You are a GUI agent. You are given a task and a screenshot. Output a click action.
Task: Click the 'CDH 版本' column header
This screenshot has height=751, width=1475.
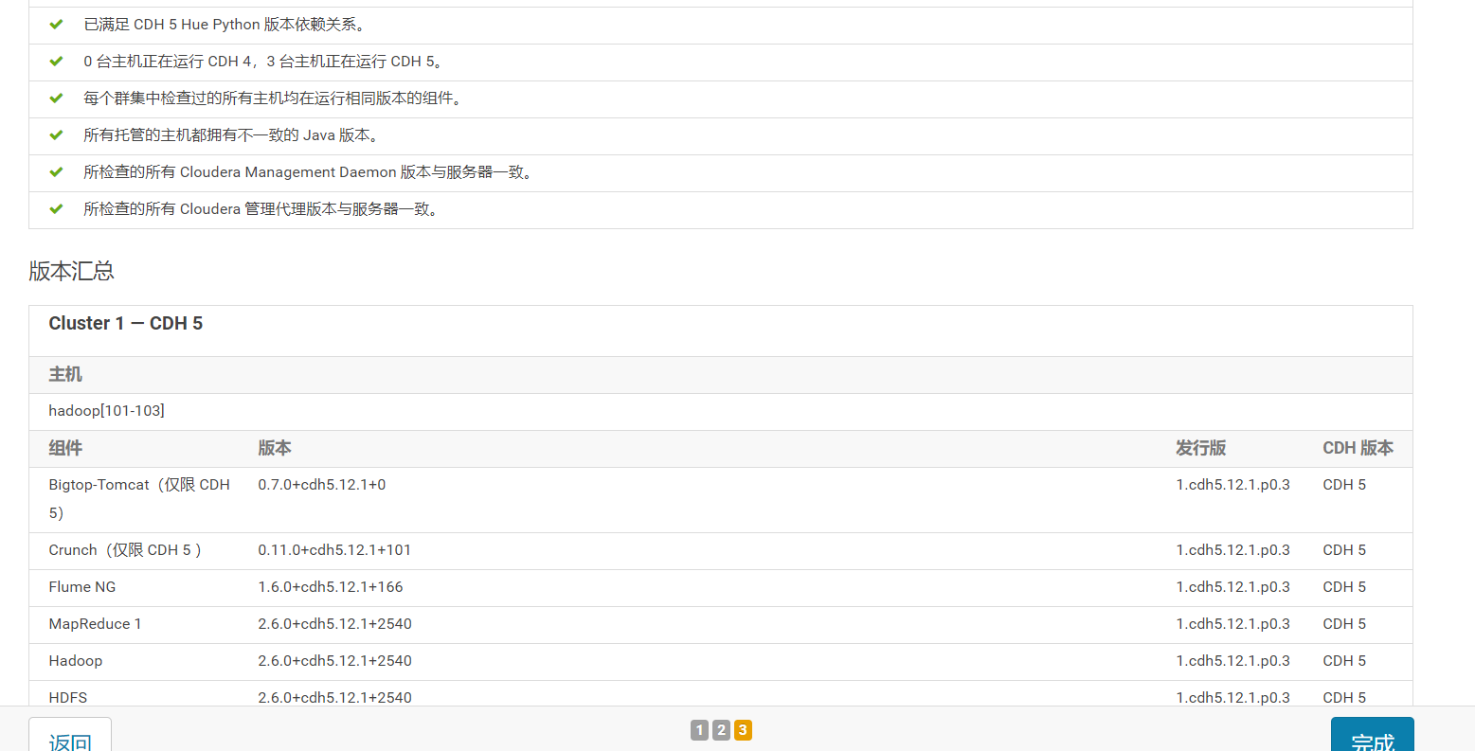pyautogui.click(x=1358, y=449)
